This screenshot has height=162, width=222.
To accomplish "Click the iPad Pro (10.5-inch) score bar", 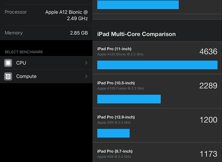I will click(x=129, y=99).
